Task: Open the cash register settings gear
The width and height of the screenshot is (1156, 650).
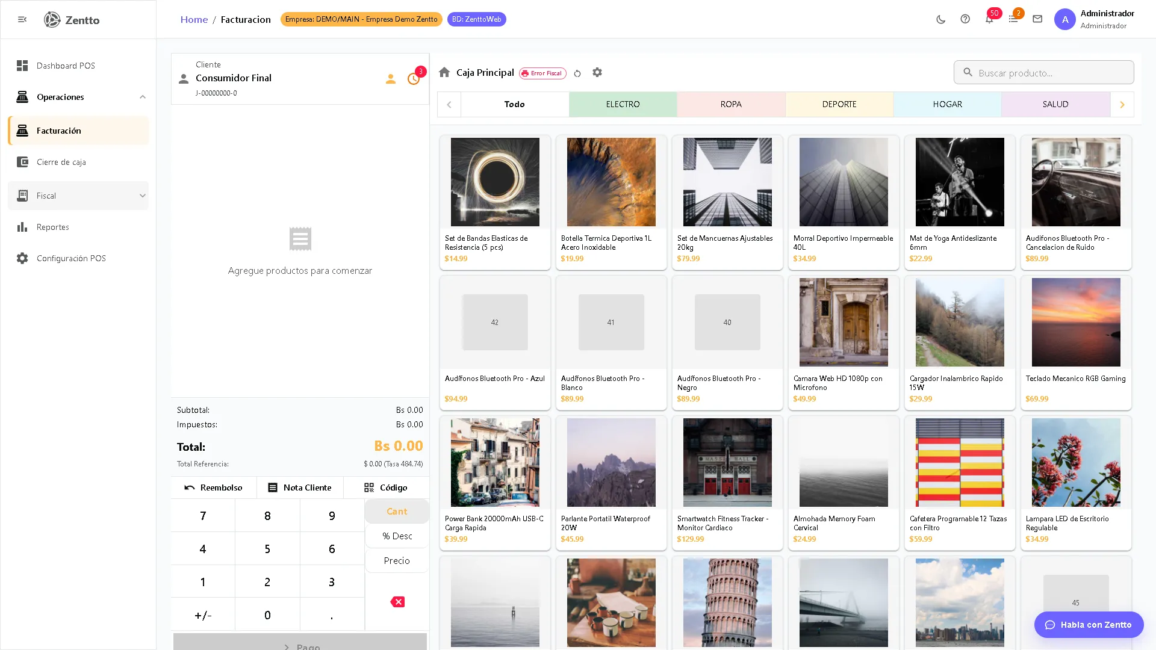Action: click(x=597, y=73)
